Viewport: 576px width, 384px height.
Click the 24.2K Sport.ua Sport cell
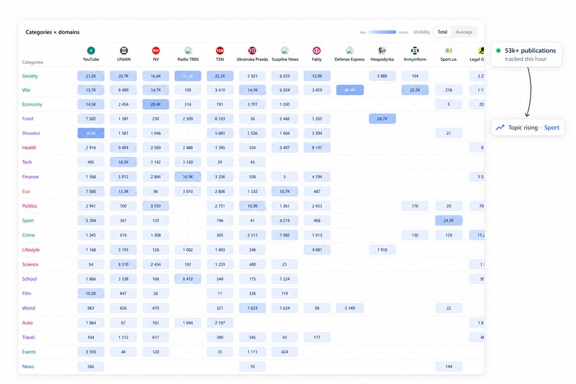448,220
